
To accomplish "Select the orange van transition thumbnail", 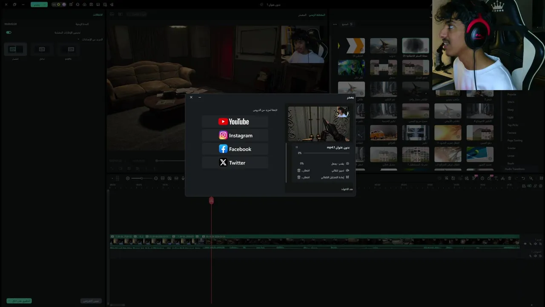I will pos(383,133).
